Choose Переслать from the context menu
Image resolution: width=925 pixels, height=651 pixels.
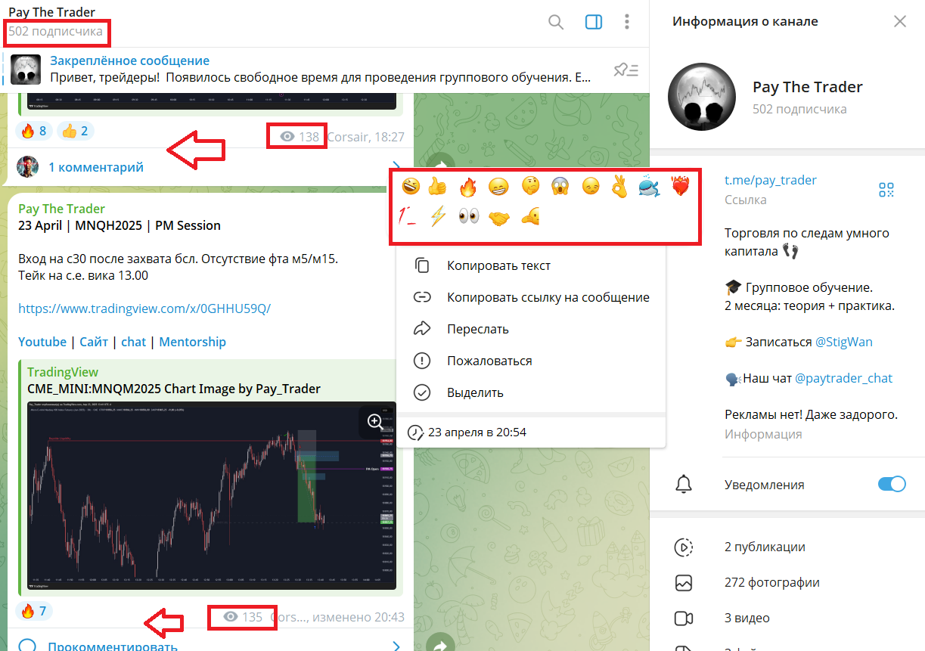pyautogui.click(x=477, y=329)
